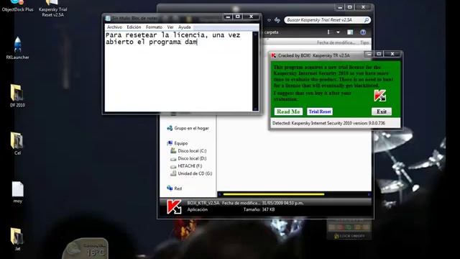Close the Kaspersky TR v2.5A window

(x=392, y=54)
